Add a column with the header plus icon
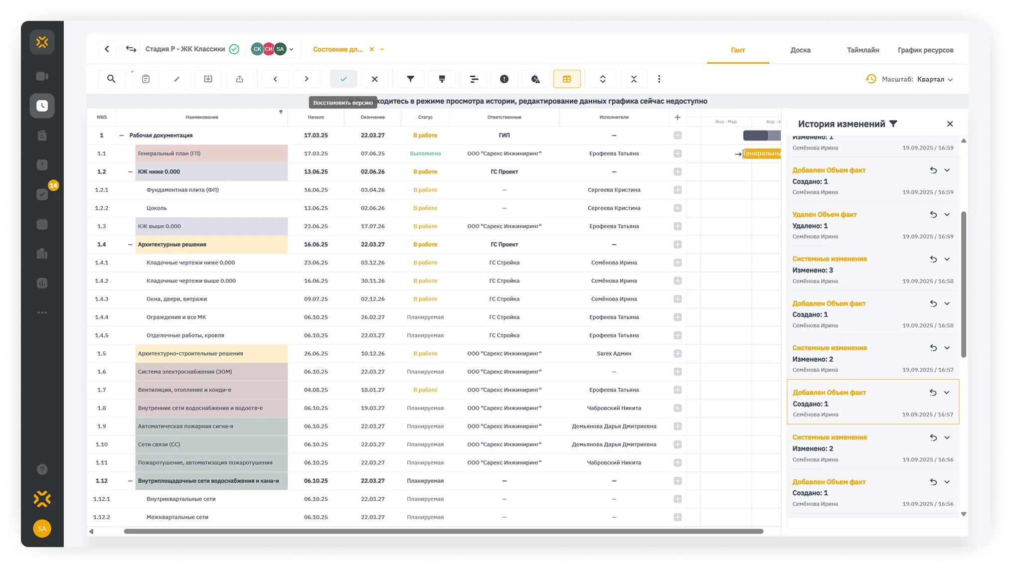The image size is (1010, 567). tap(677, 117)
